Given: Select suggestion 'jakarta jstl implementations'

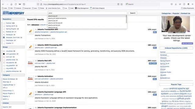Looking at the screenshot, I should tap(57, 18).
